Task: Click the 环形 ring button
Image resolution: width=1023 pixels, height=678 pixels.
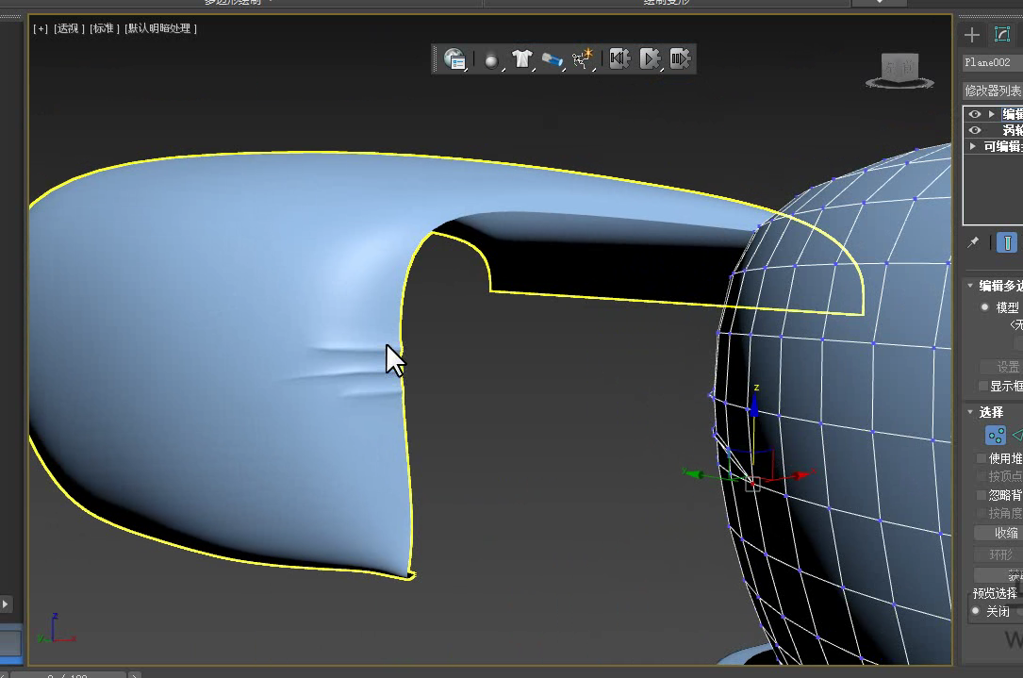Action: [998, 554]
